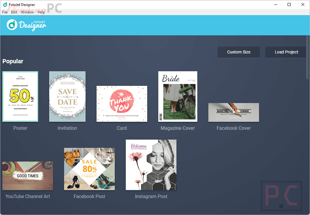This screenshot has width=310, height=215.
Task: Click the FotoJet Designer logo in header
Action: point(26,25)
